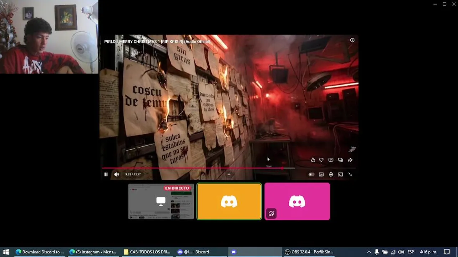Toggle subtitles captions button in player
Image resolution: width=458 pixels, height=257 pixels.
321,175
